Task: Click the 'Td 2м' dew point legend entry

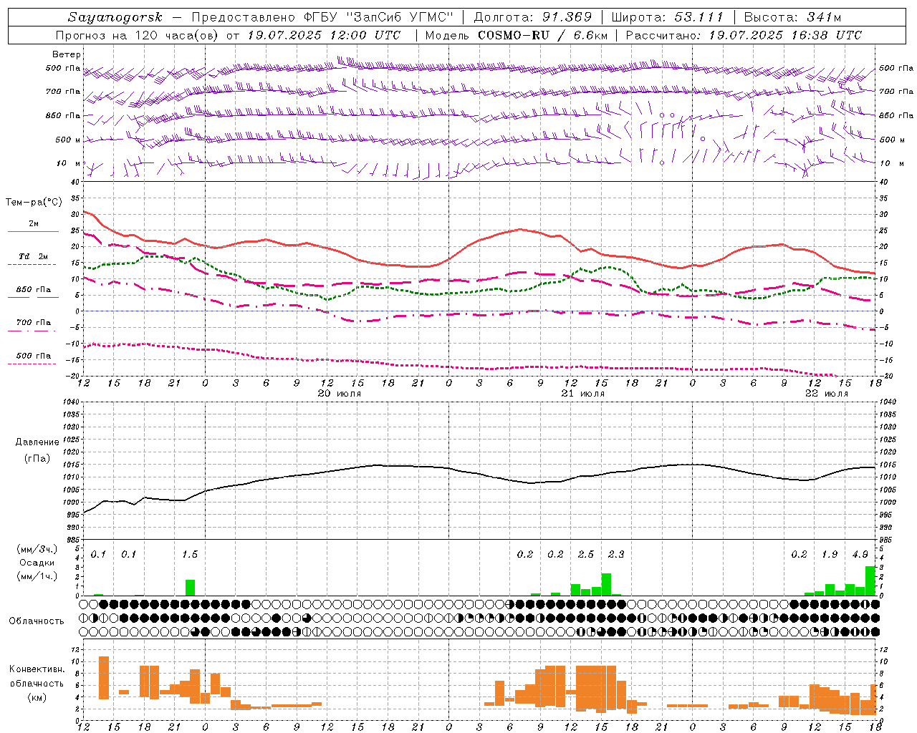Action: (34, 256)
